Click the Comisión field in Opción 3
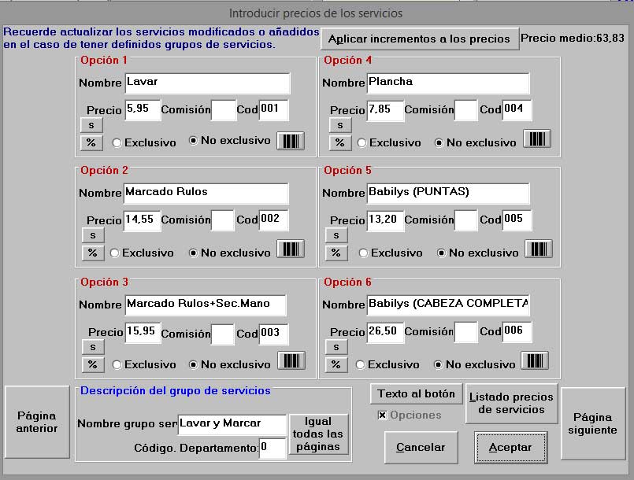 pos(223,334)
